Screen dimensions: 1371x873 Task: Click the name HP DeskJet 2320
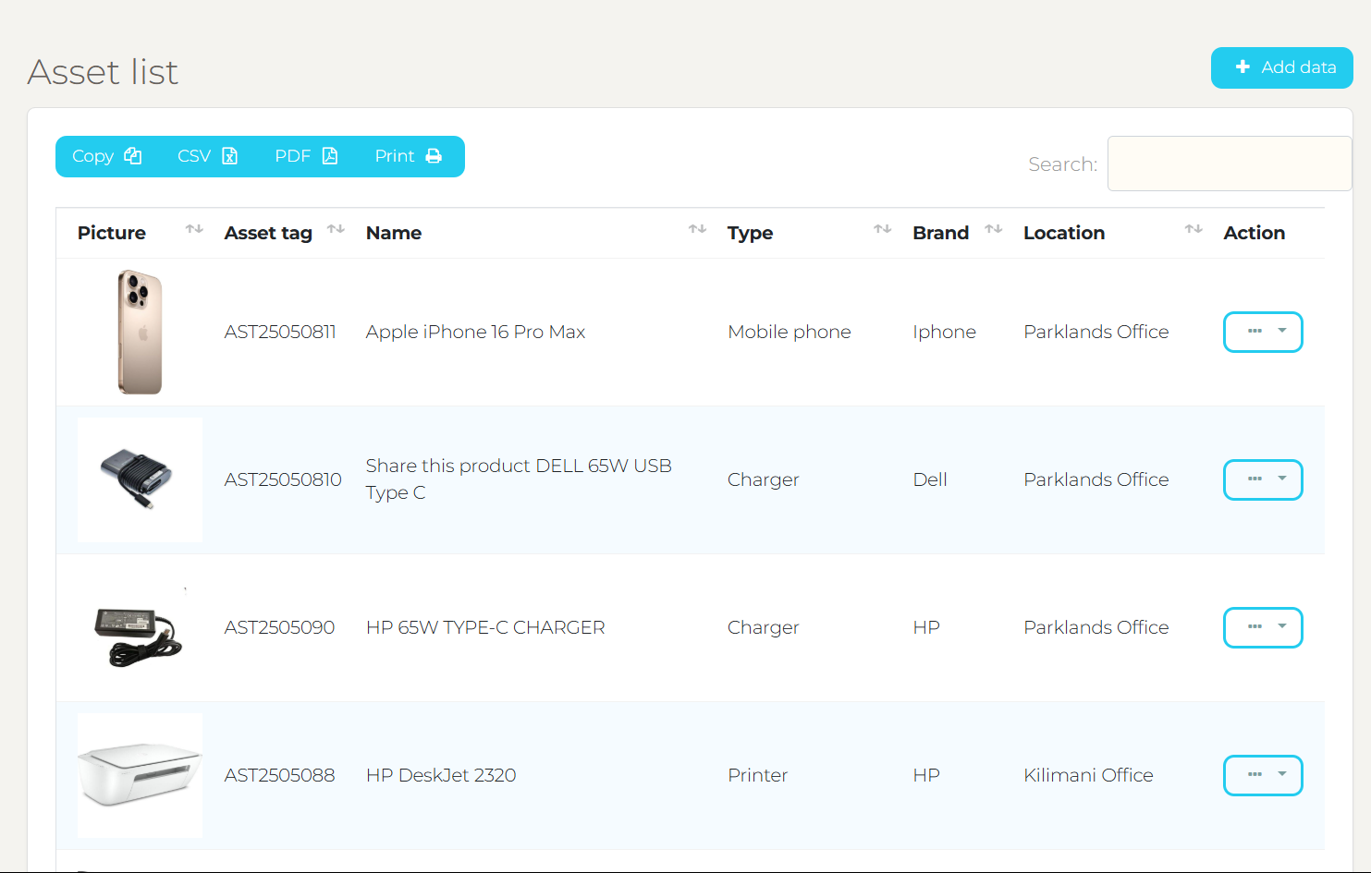tap(441, 775)
